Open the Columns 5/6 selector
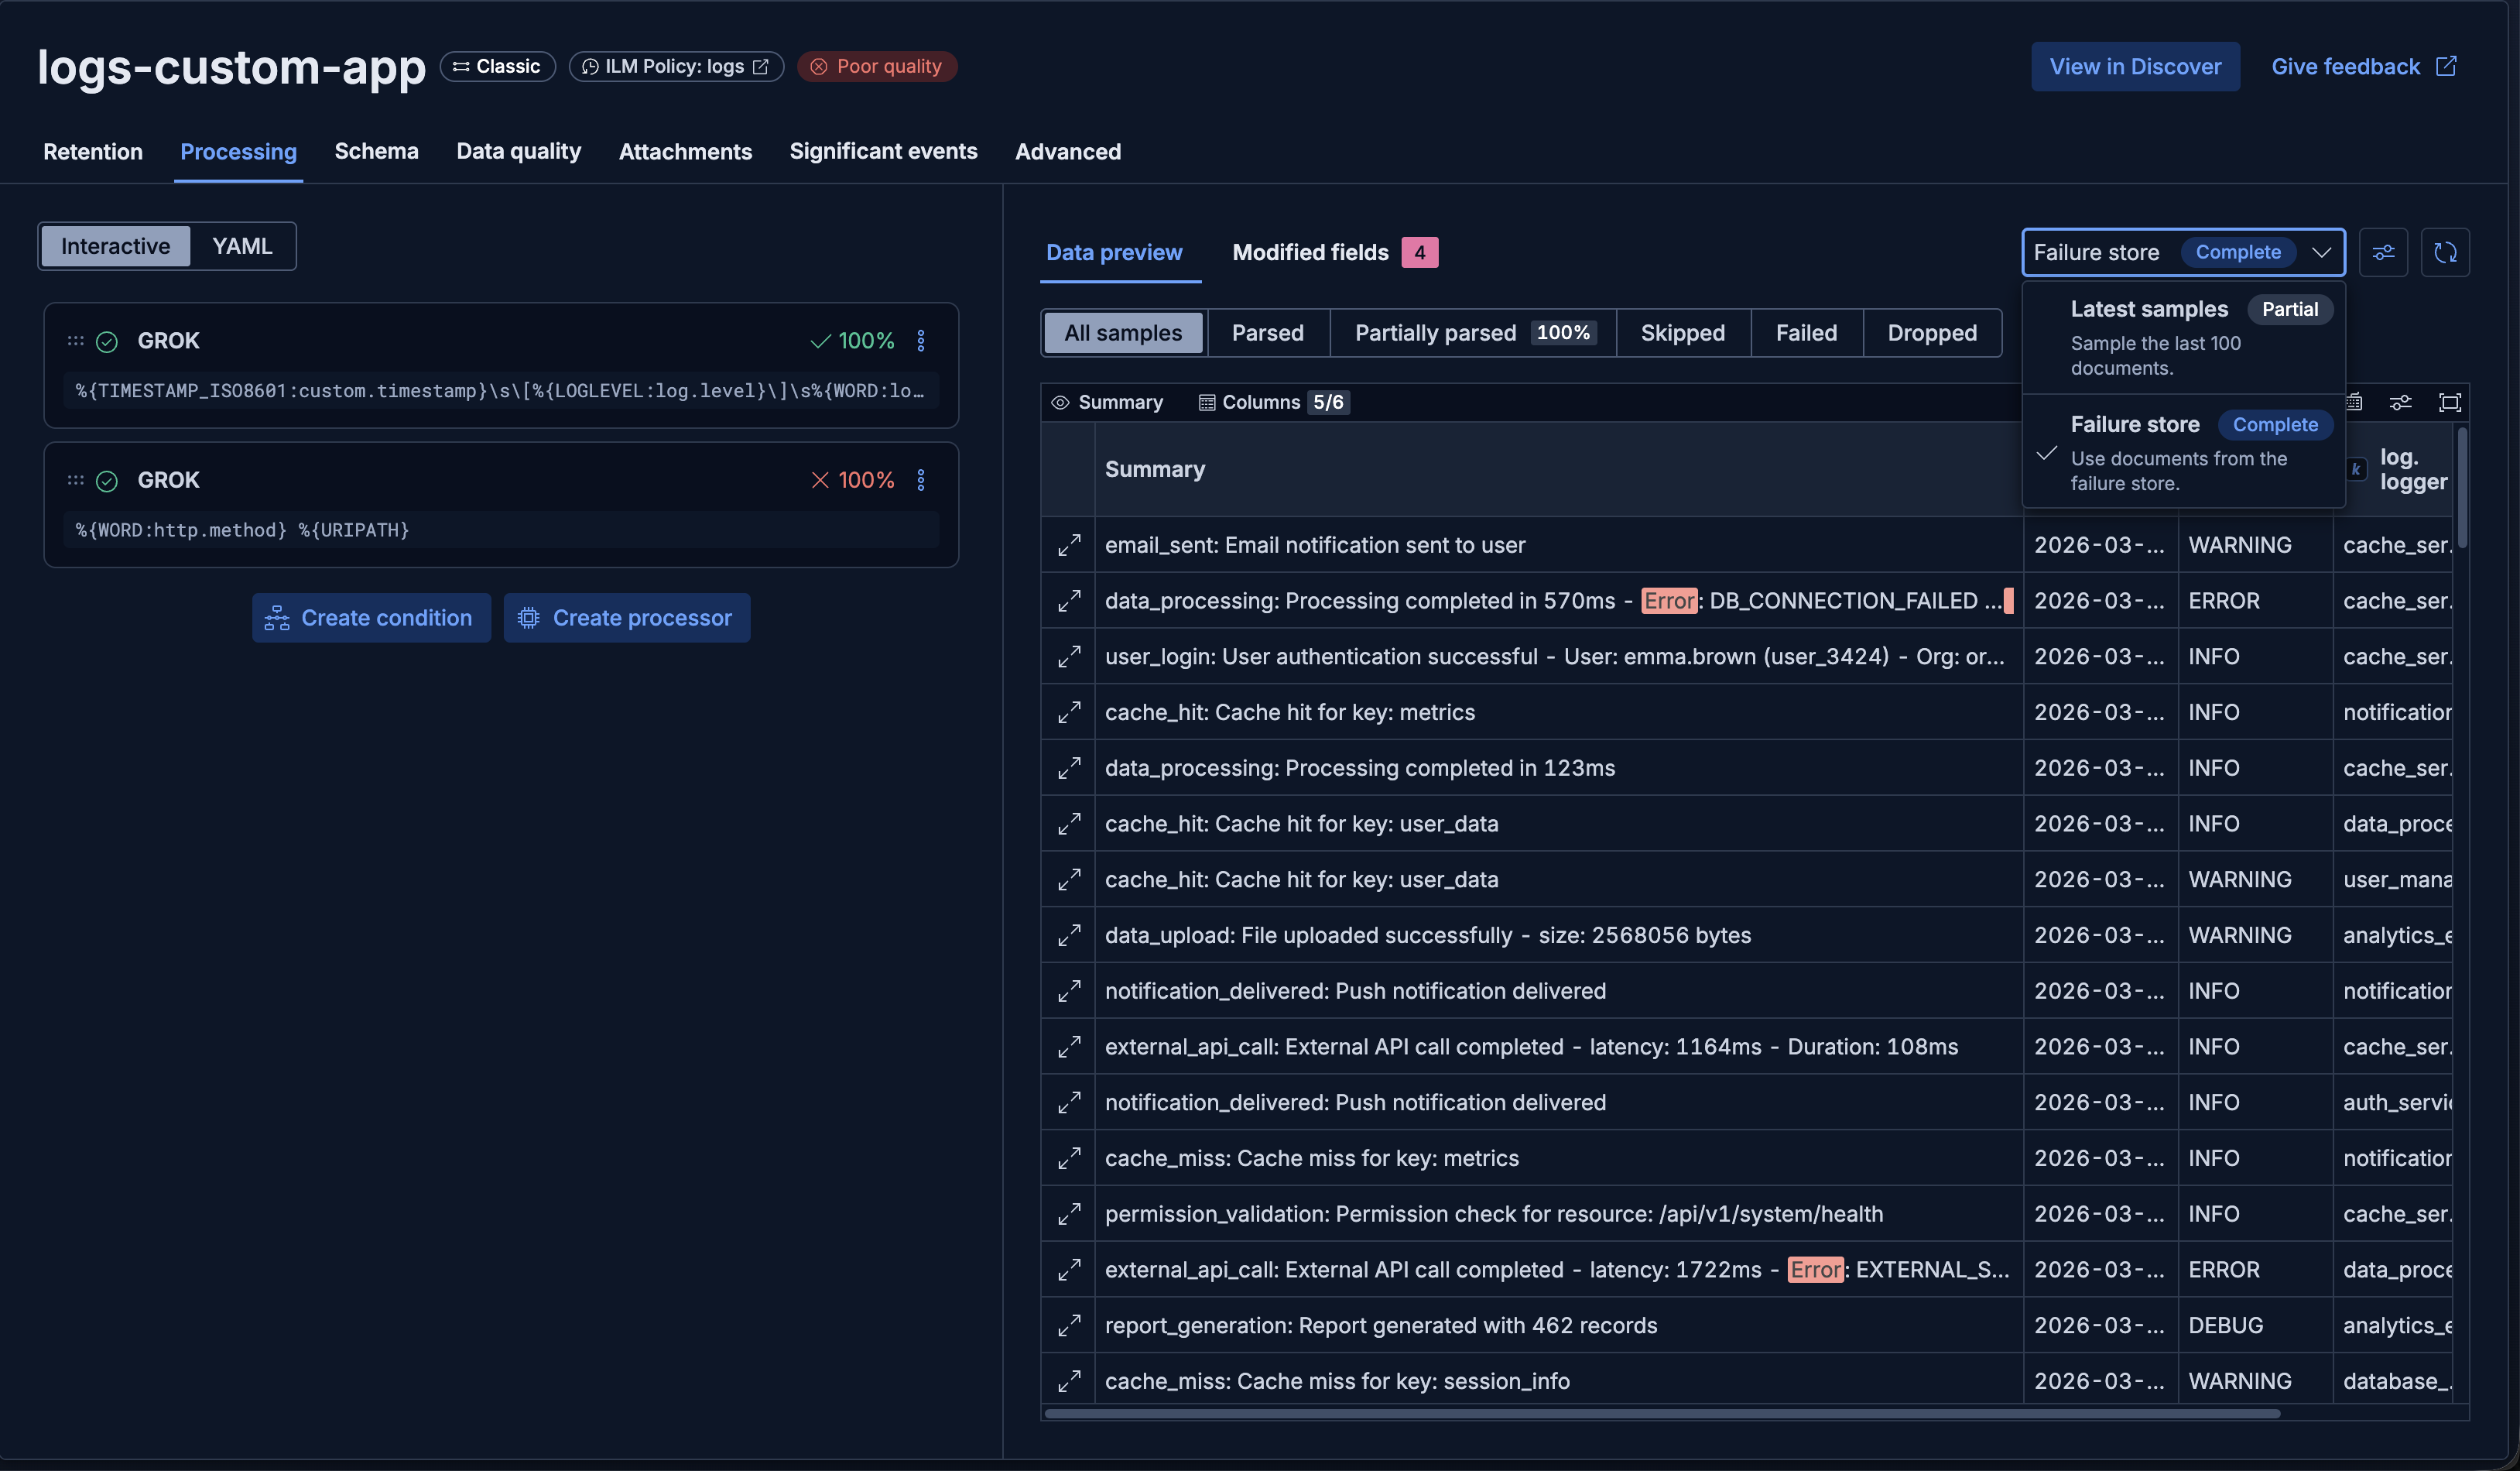 [x=1273, y=402]
